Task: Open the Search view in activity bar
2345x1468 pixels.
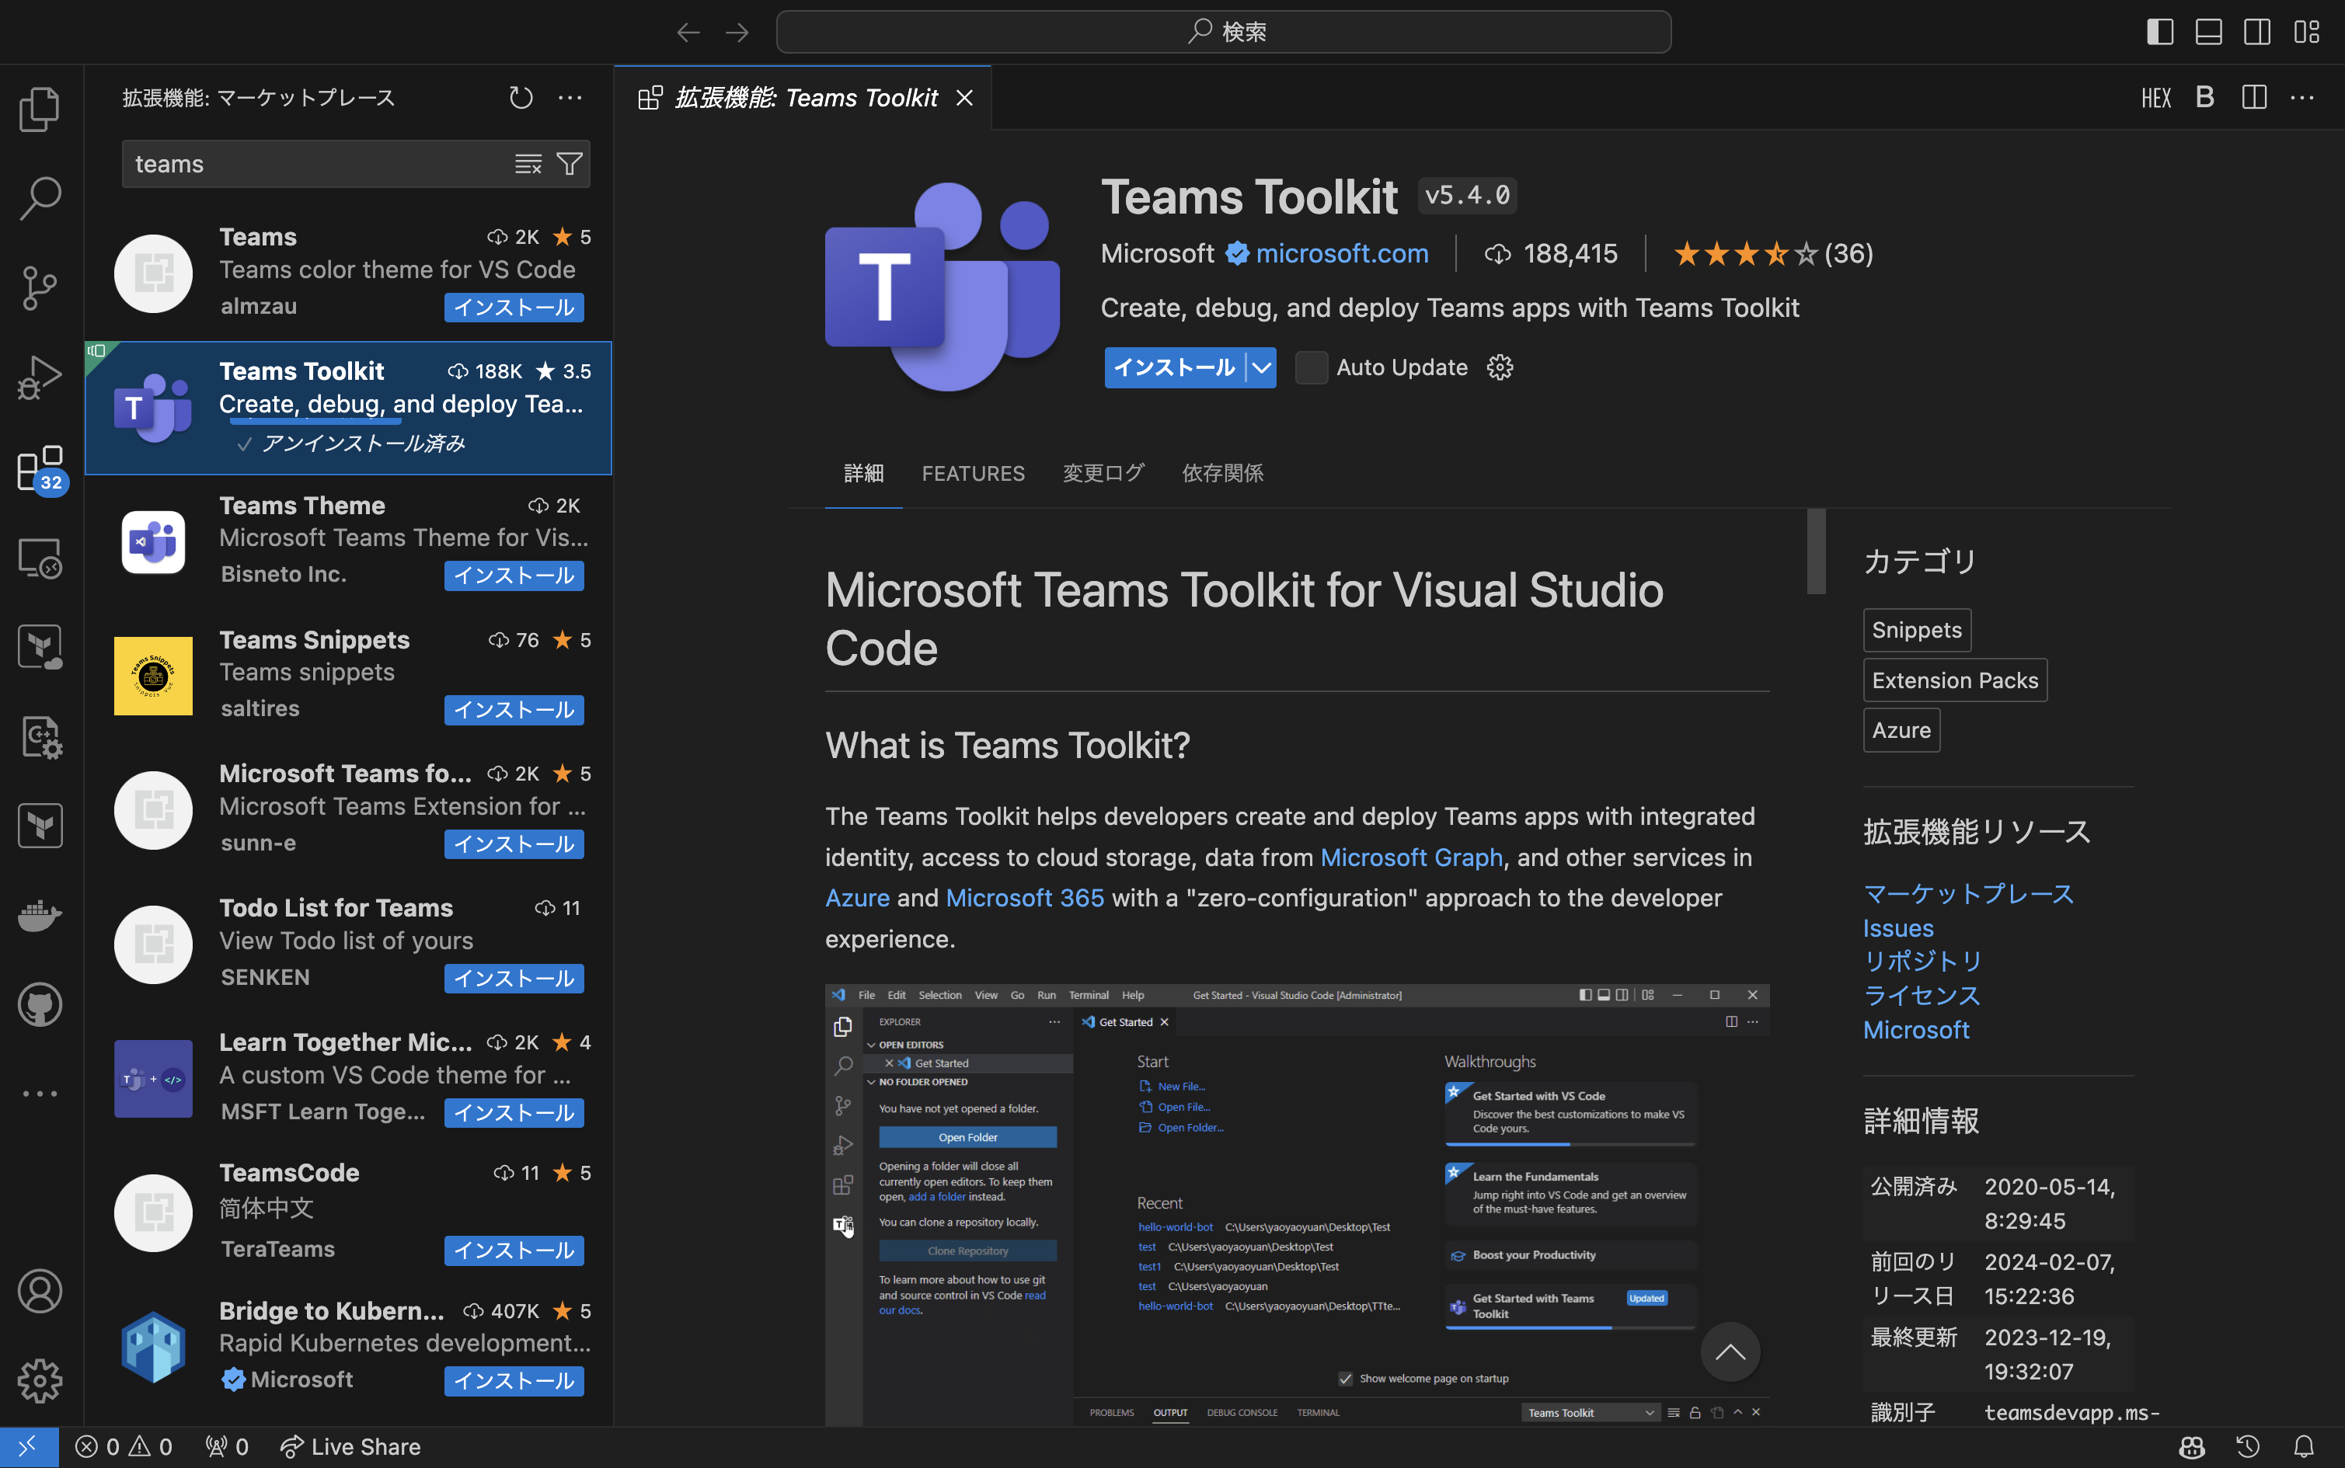Action: 40,198
